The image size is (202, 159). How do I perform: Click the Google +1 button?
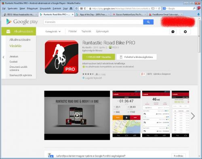pyautogui.click(x=143, y=74)
